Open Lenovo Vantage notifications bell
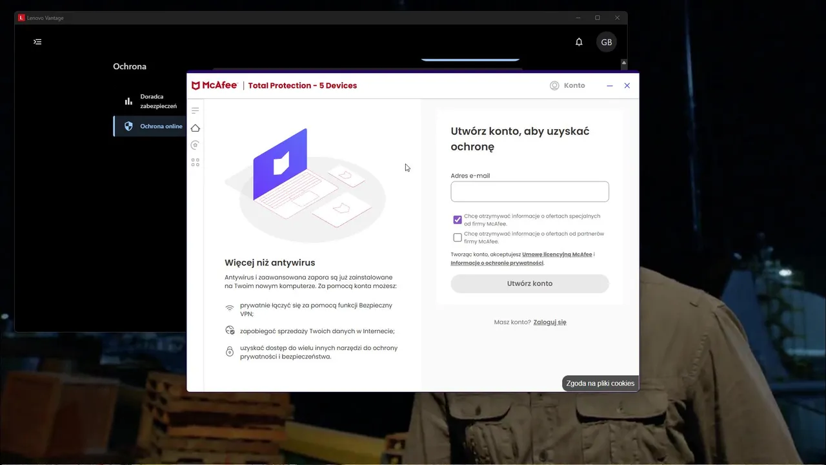 [579, 42]
